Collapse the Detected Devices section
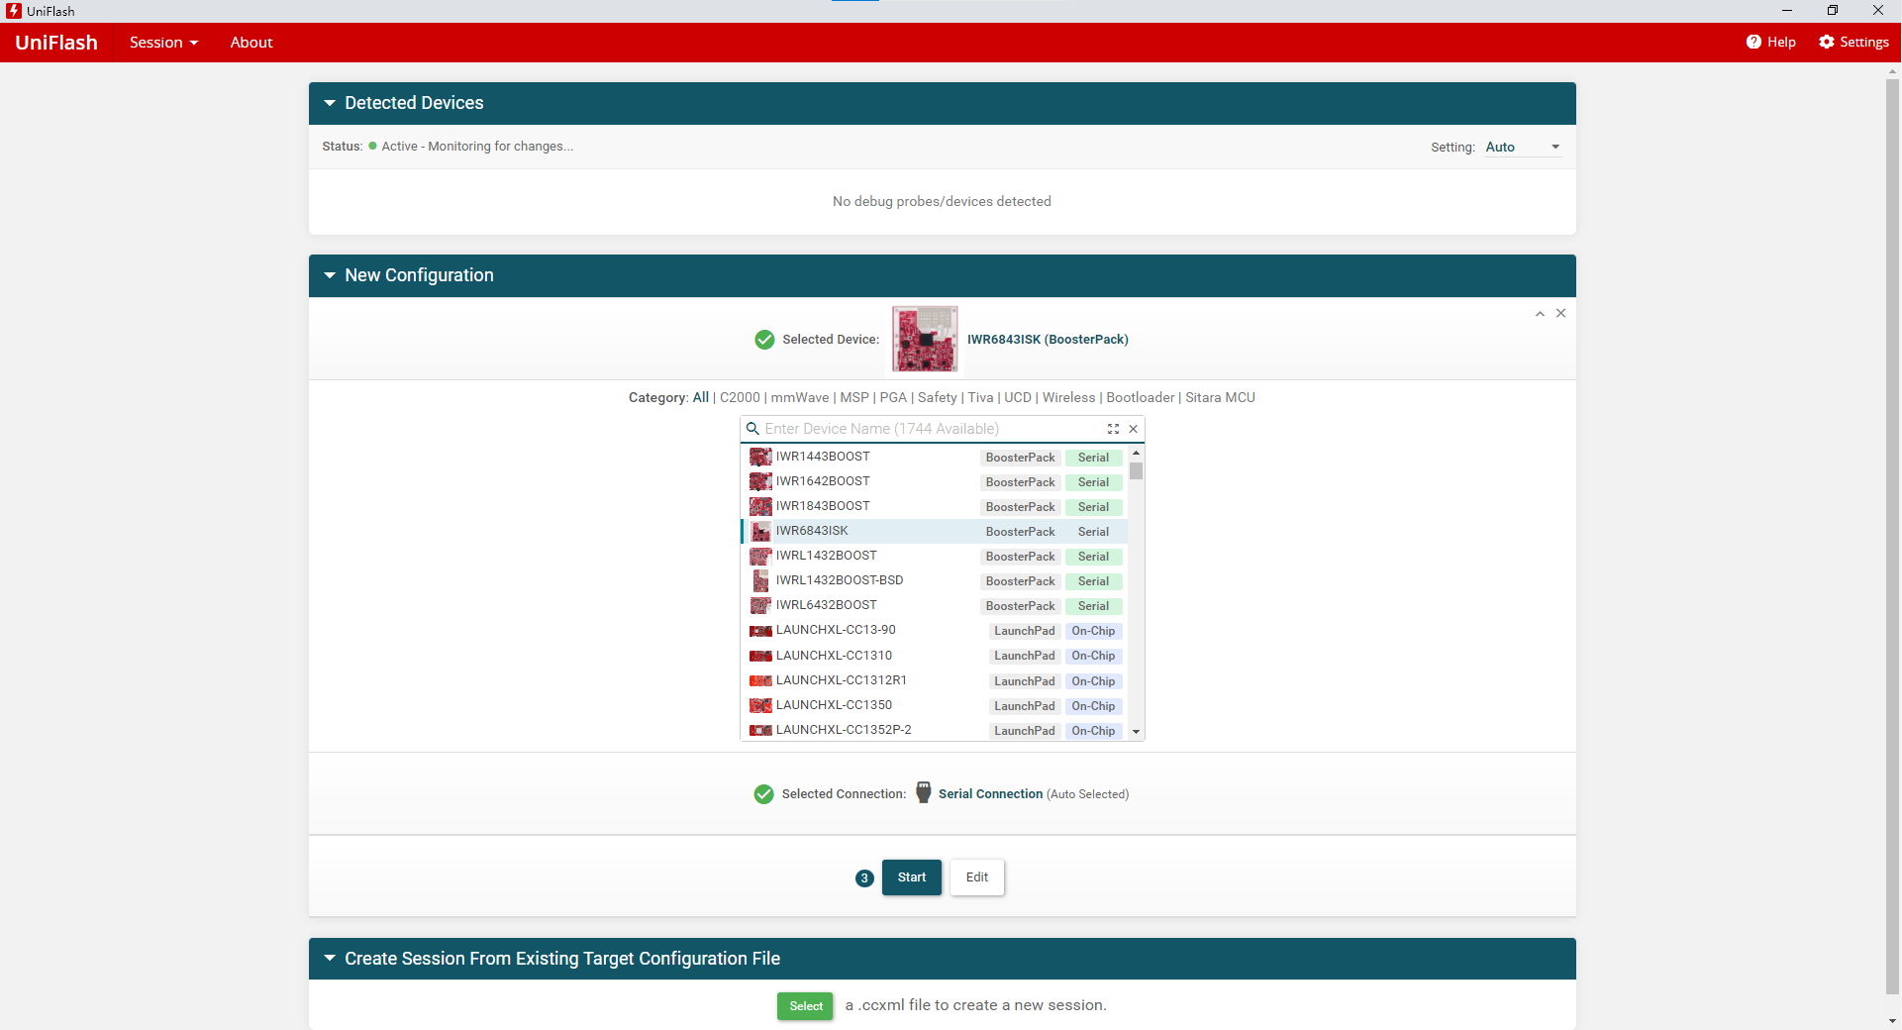The image size is (1902, 1030). tap(330, 103)
